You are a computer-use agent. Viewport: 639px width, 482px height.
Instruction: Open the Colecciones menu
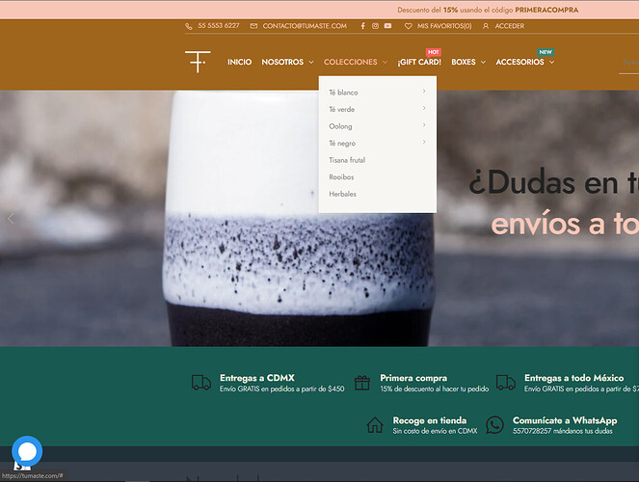(x=351, y=62)
